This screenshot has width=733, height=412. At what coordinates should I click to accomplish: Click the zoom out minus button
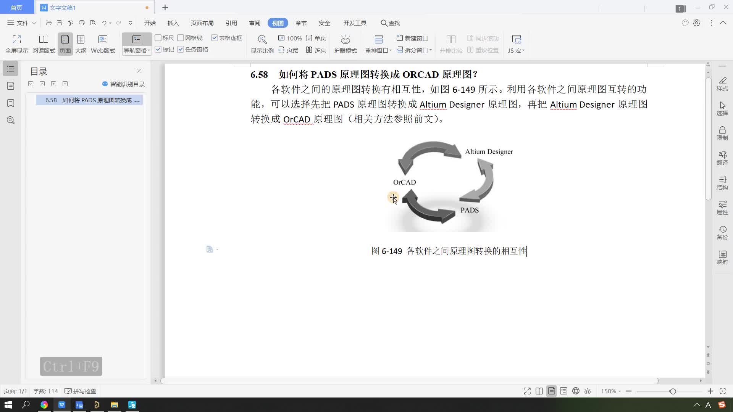[629, 391]
